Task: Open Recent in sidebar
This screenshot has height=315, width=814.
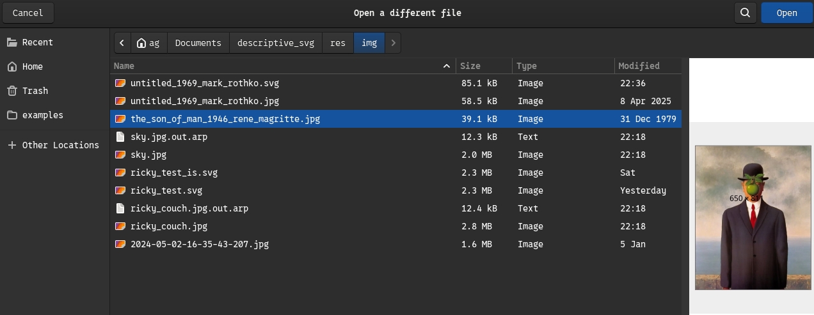Action: click(54, 42)
